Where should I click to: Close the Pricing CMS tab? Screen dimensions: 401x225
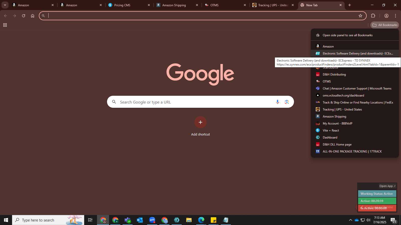pos(149,5)
